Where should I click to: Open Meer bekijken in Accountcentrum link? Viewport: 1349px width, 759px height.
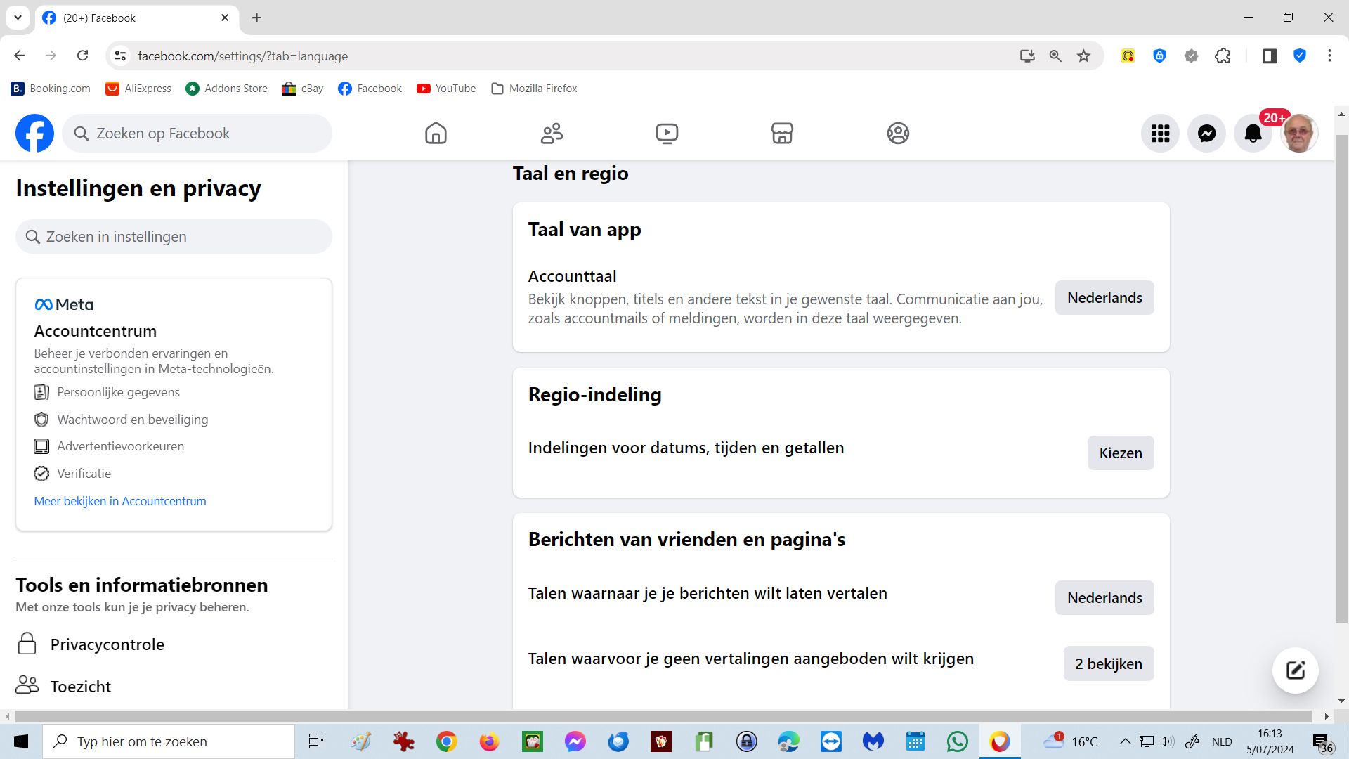(x=120, y=501)
